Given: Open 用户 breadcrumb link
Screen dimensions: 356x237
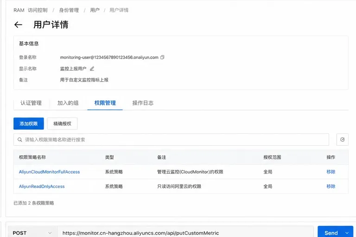Looking at the screenshot, I should click(x=95, y=10).
